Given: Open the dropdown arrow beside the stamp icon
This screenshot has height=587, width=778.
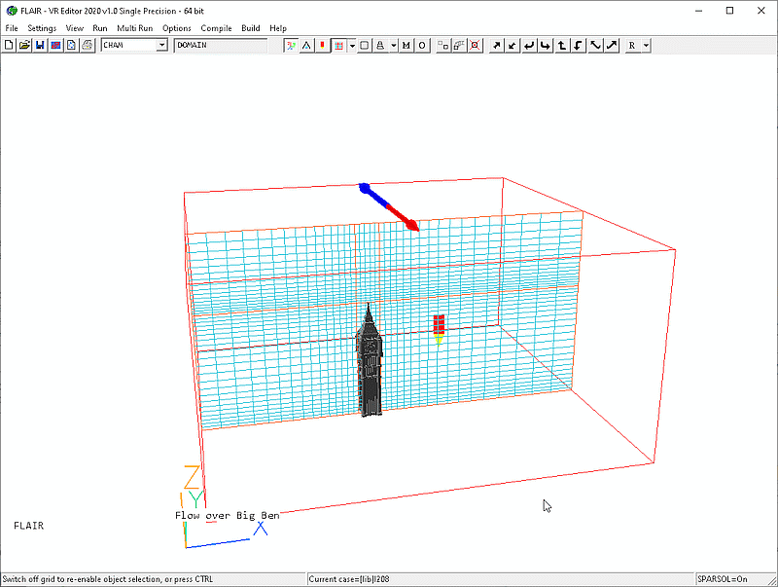Looking at the screenshot, I should (x=394, y=45).
